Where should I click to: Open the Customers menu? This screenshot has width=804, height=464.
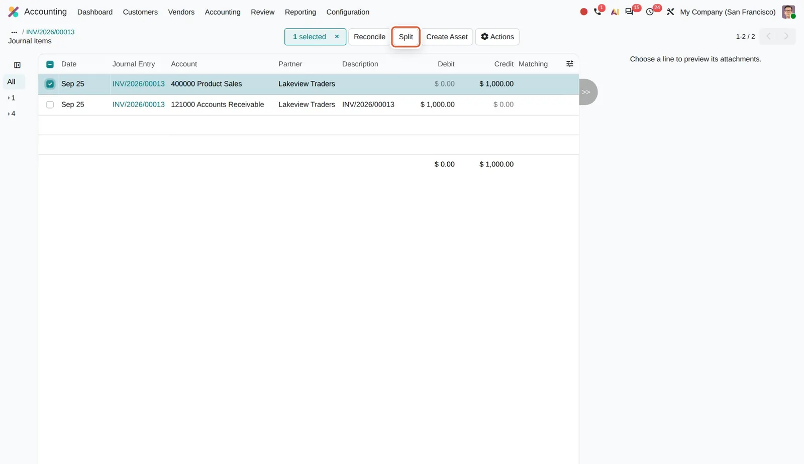(x=140, y=12)
